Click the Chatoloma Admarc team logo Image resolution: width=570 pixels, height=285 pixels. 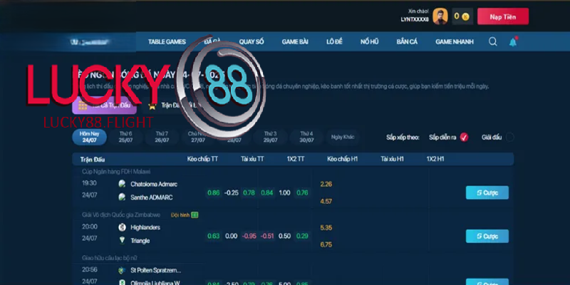coord(122,184)
